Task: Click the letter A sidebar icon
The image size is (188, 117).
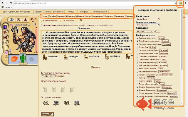Action: click(5, 37)
